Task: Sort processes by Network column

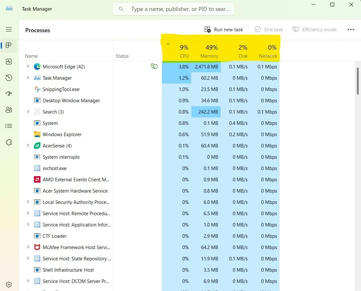Action: 265,51
